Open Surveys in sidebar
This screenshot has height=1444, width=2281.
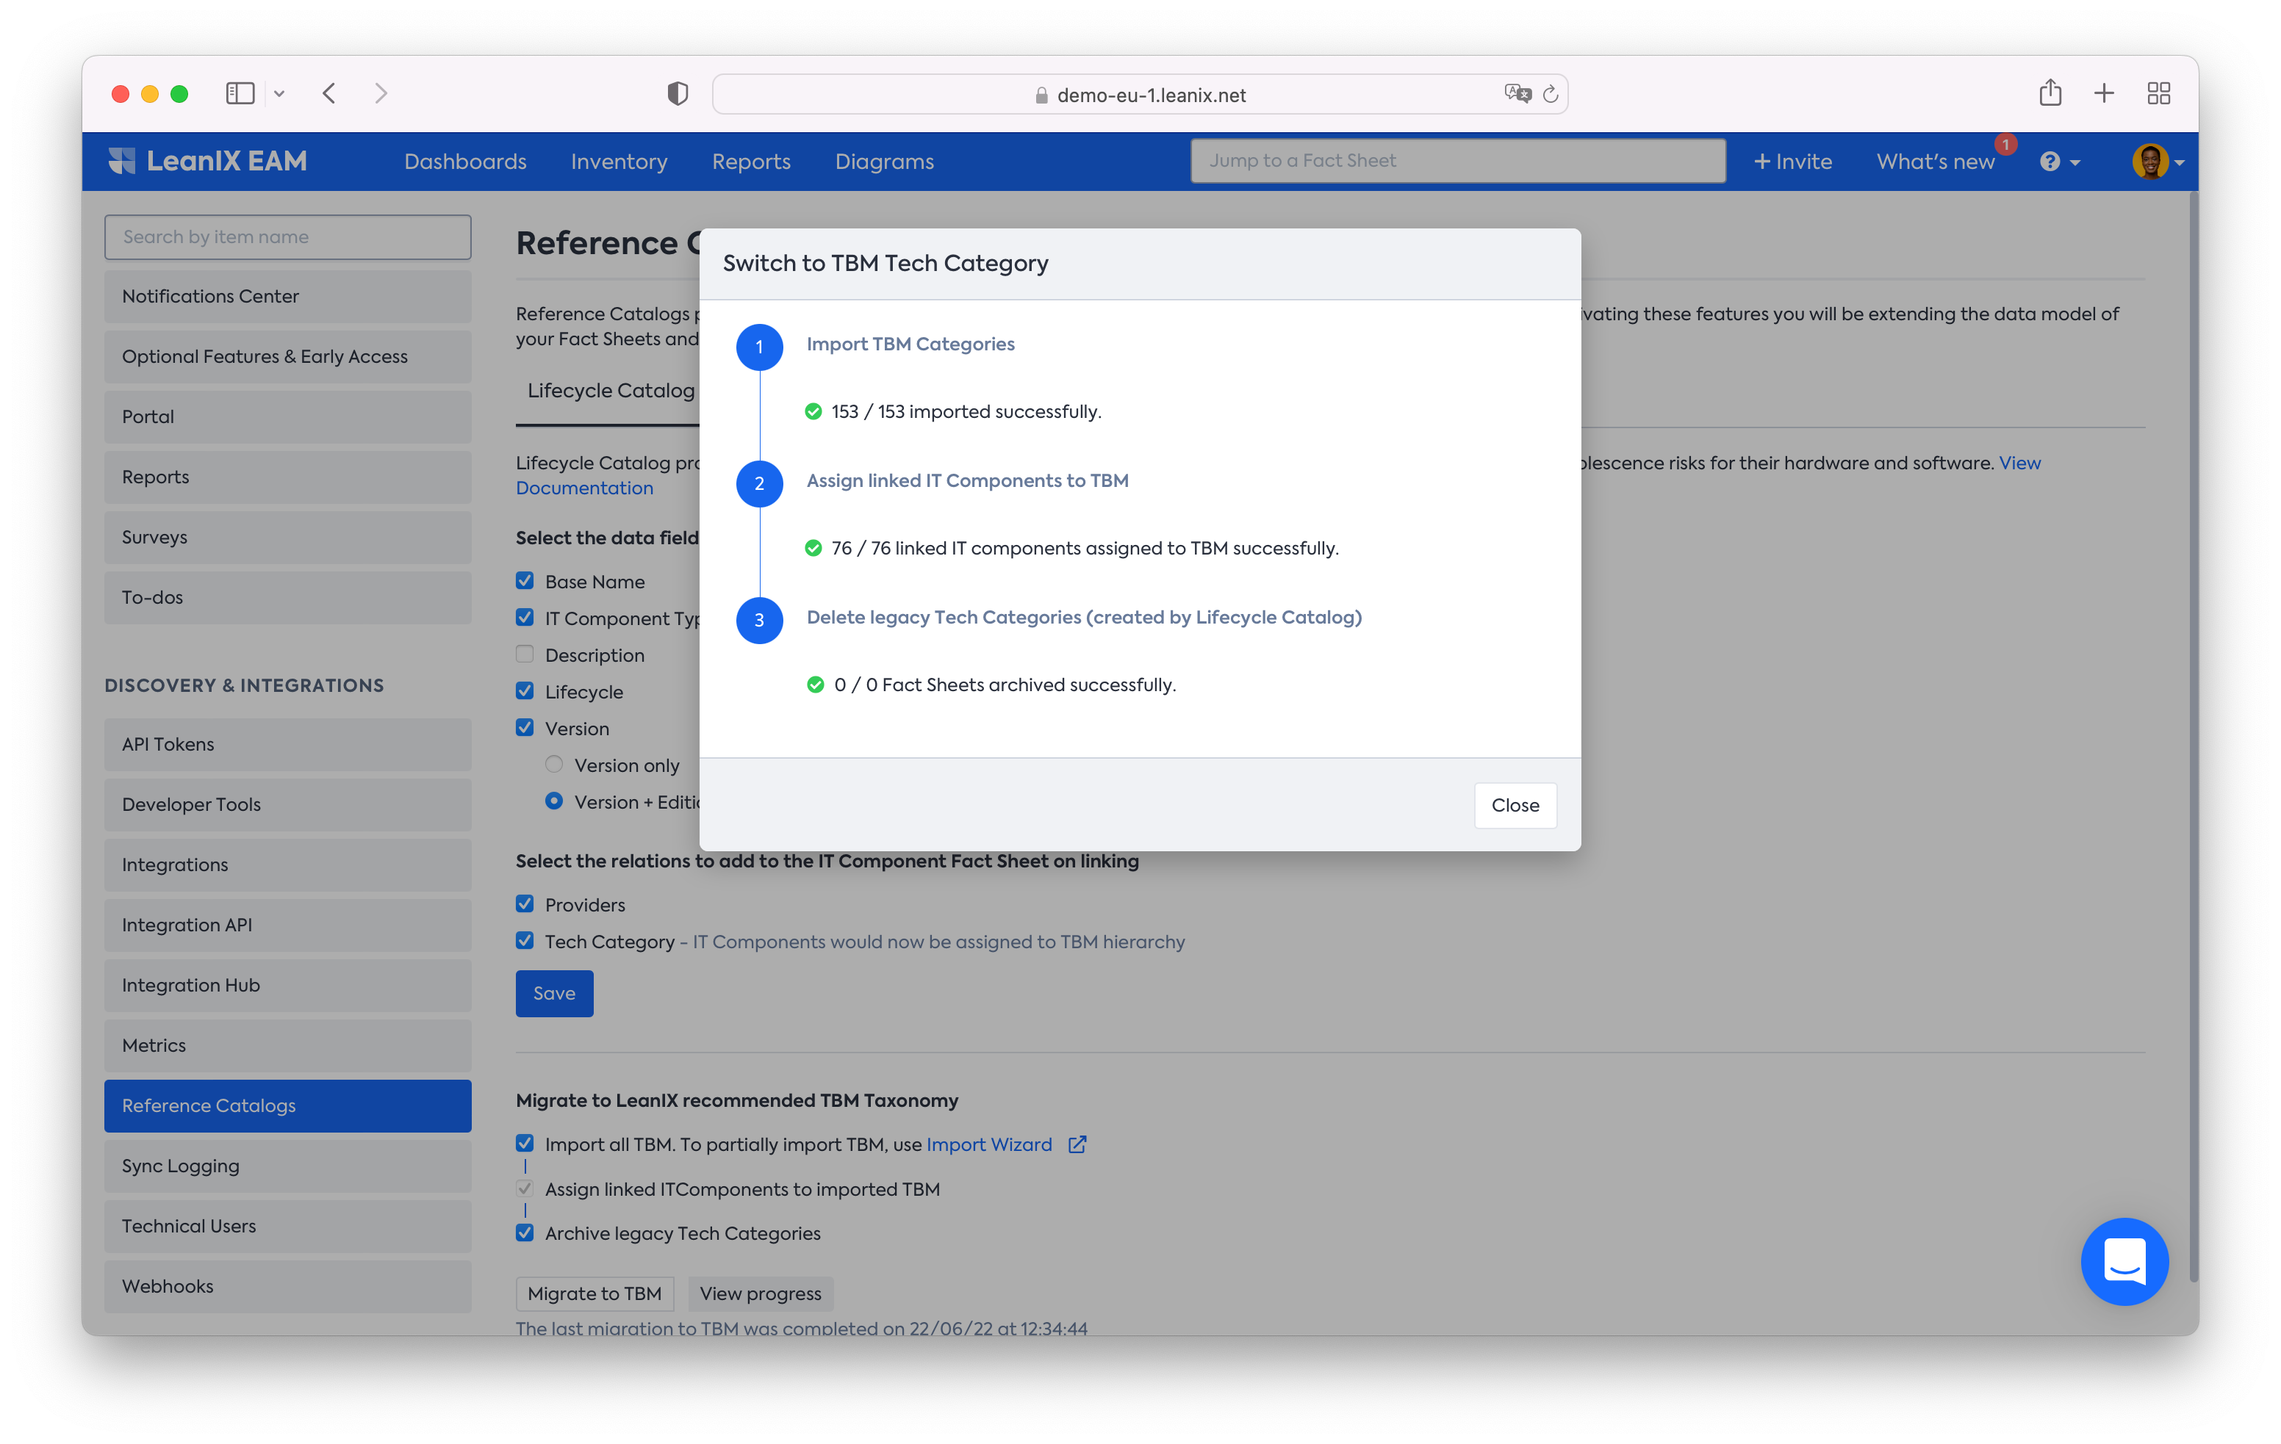tap(288, 537)
